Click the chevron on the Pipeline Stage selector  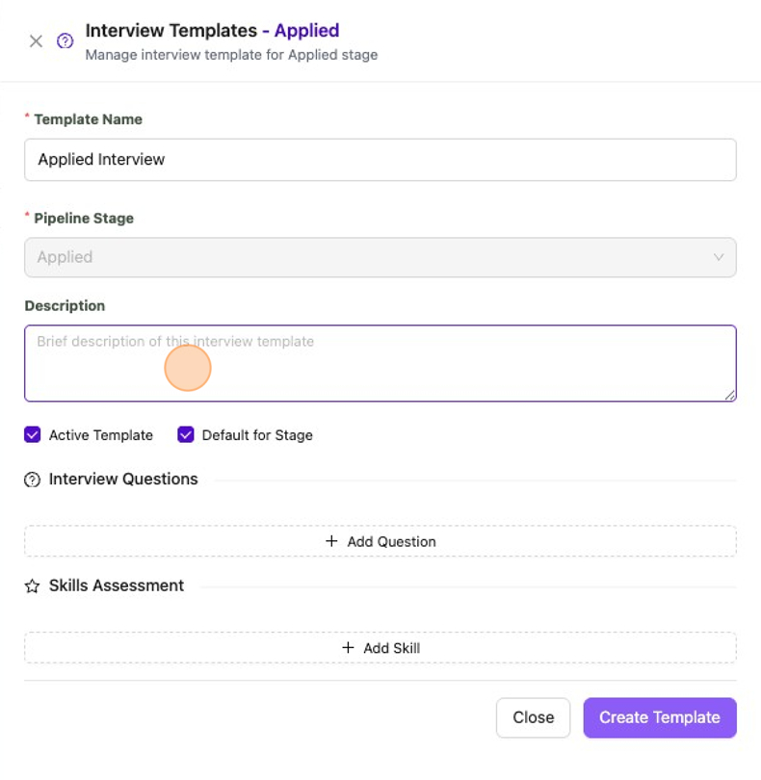(x=721, y=257)
